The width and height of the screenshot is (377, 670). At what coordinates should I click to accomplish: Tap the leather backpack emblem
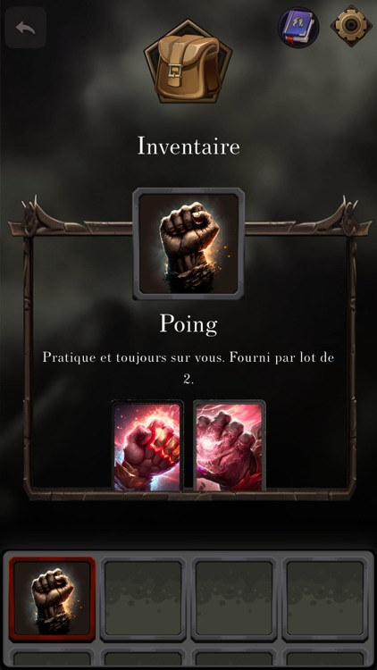click(188, 61)
